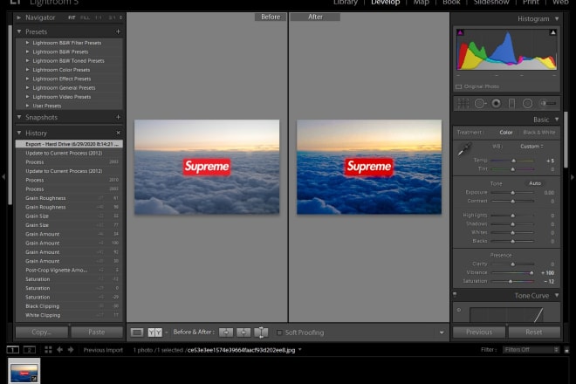Set Navigator zoom to FILL

pyautogui.click(x=85, y=17)
